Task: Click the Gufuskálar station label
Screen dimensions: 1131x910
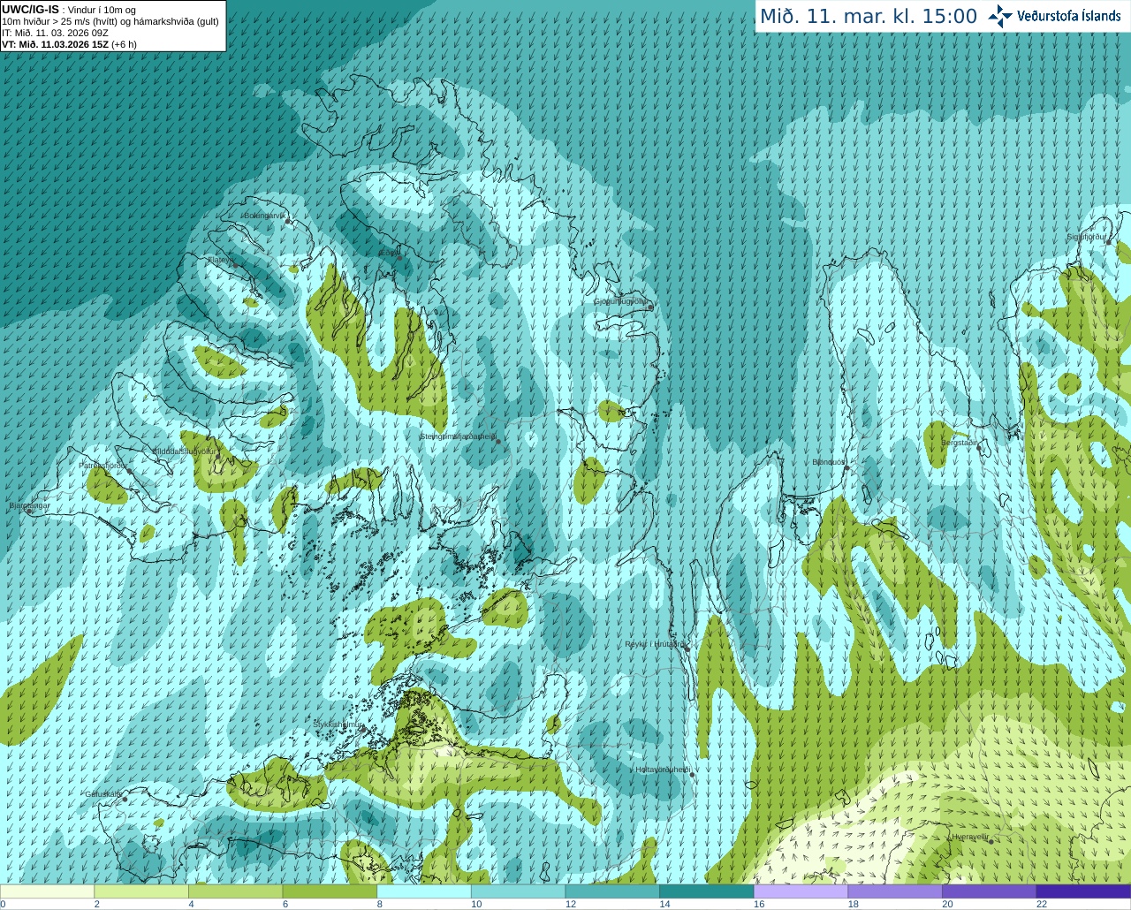Action: [103, 793]
